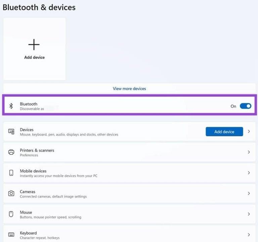Click the Mouse icon
258x242 pixels.
[11, 214]
